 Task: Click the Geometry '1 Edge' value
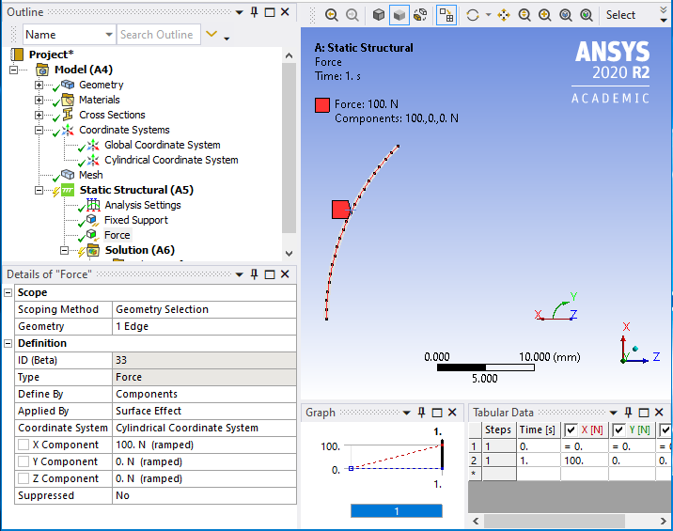(x=204, y=327)
